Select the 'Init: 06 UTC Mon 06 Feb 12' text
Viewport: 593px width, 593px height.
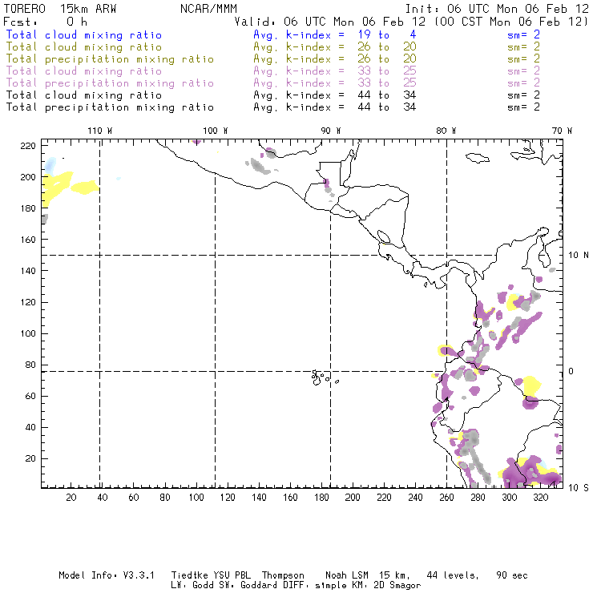pyautogui.click(x=497, y=8)
